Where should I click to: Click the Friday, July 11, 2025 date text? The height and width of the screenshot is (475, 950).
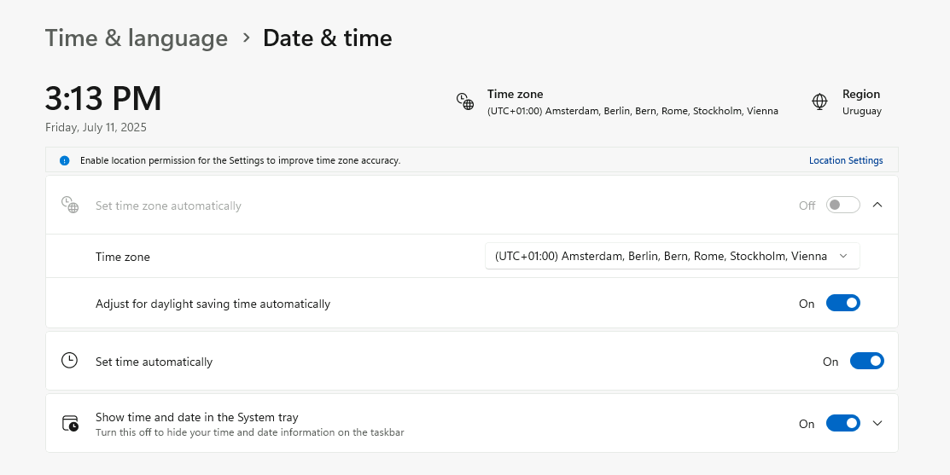pos(96,128)
